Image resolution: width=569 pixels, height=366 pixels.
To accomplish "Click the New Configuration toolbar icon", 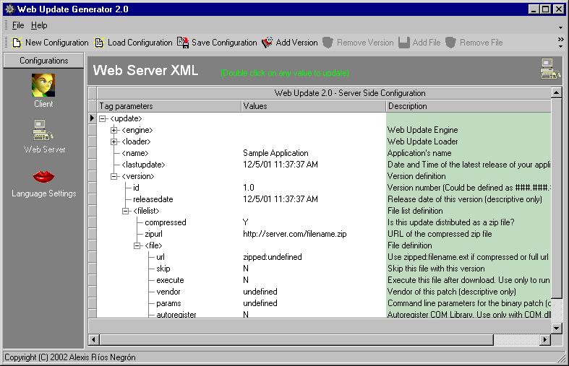I will point(17,43).
